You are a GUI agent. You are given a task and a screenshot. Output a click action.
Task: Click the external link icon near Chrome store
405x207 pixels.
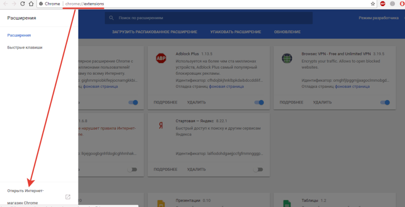68,197
